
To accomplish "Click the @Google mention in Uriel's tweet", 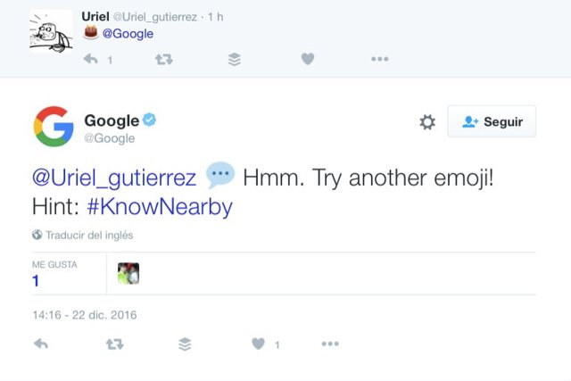I will (x=129, y=34).
